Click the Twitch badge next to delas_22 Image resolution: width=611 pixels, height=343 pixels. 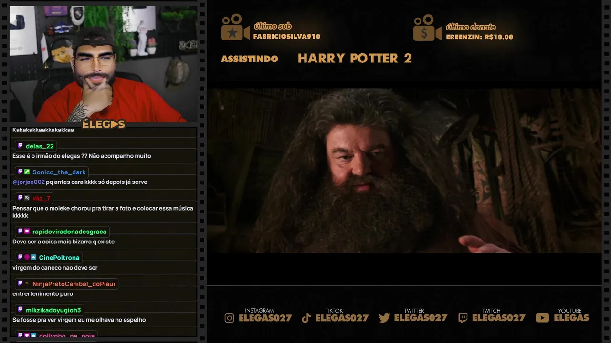point(21,145)
